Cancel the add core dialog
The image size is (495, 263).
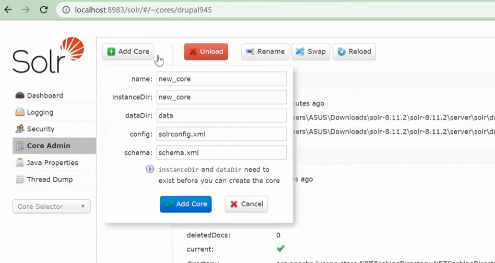(246, 204)
